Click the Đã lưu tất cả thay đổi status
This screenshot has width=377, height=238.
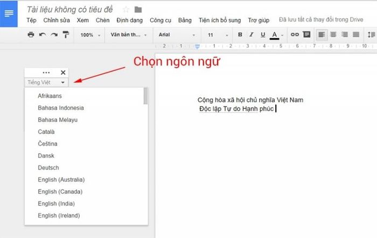(x=321, y=20)
